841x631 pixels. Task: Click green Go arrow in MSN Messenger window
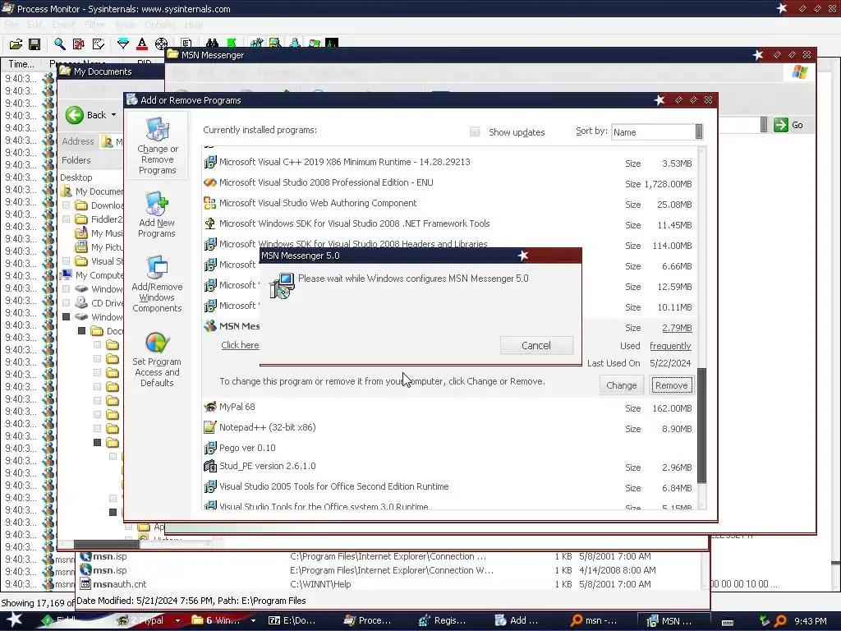(781, 125)
